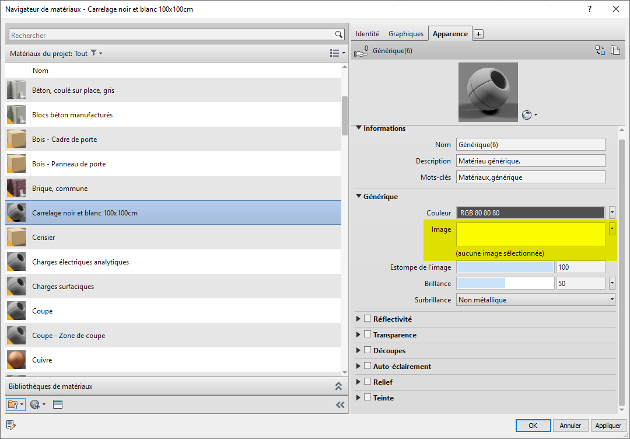The height and width of the screenshot is (439, 630).
Task: Enable the Réflectivité checkbox
Action: 367,319
